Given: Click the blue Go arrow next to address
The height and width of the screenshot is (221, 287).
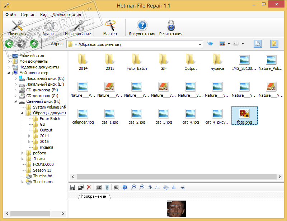Looking at the screenshot, I should [210, 44].
